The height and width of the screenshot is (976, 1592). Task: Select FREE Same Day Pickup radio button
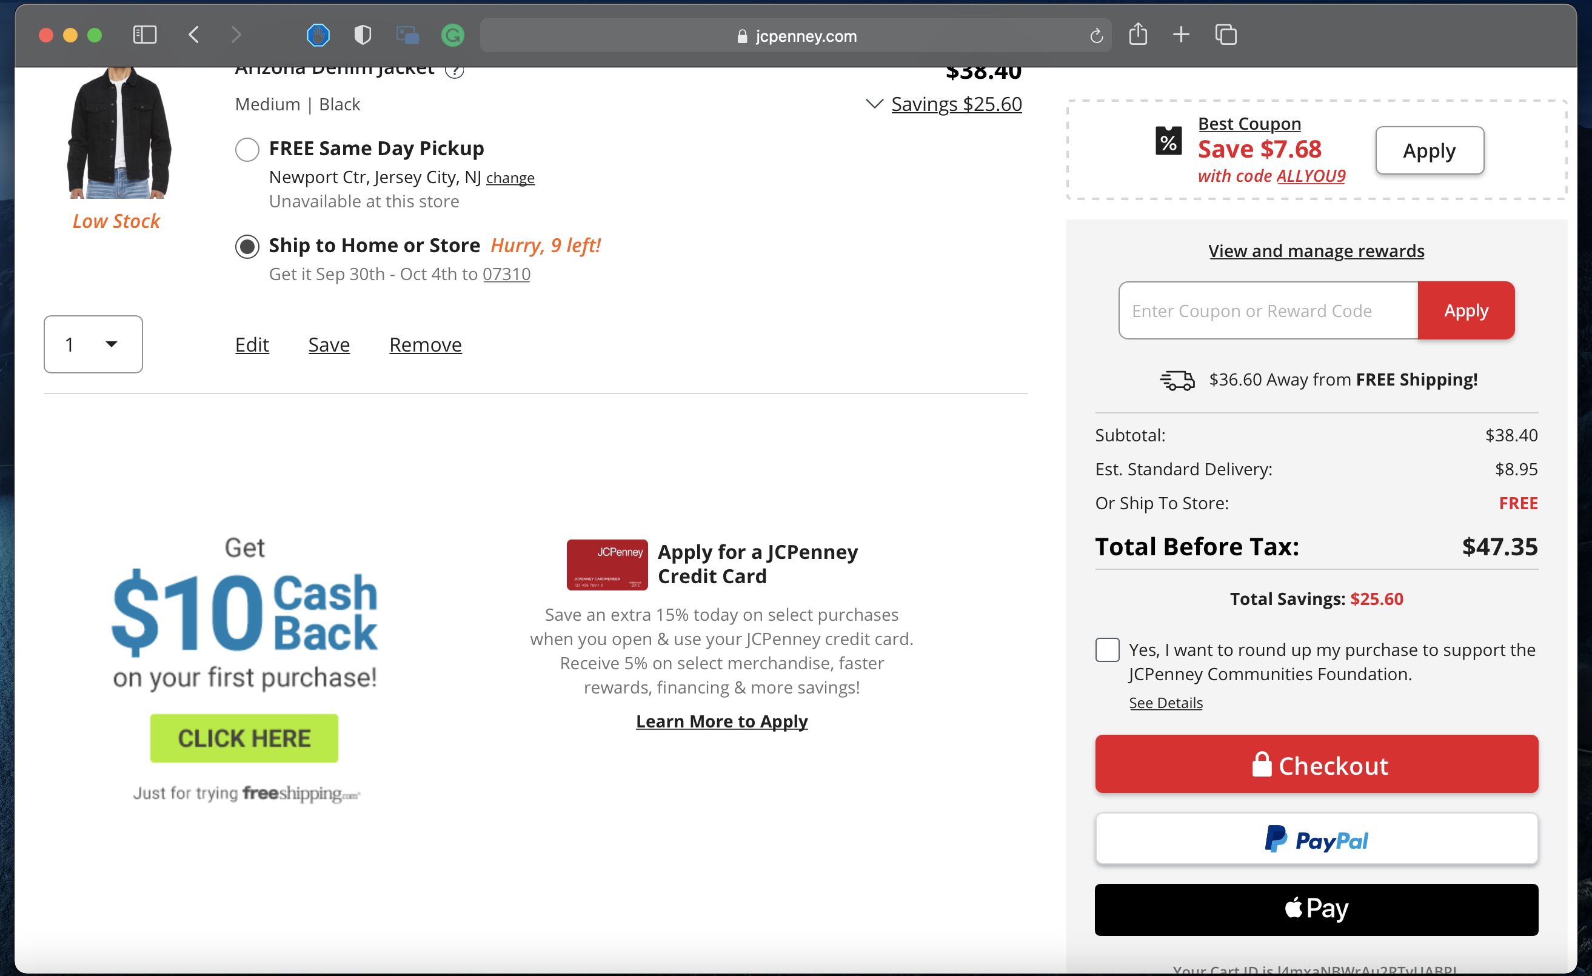[x=247, y=149]
